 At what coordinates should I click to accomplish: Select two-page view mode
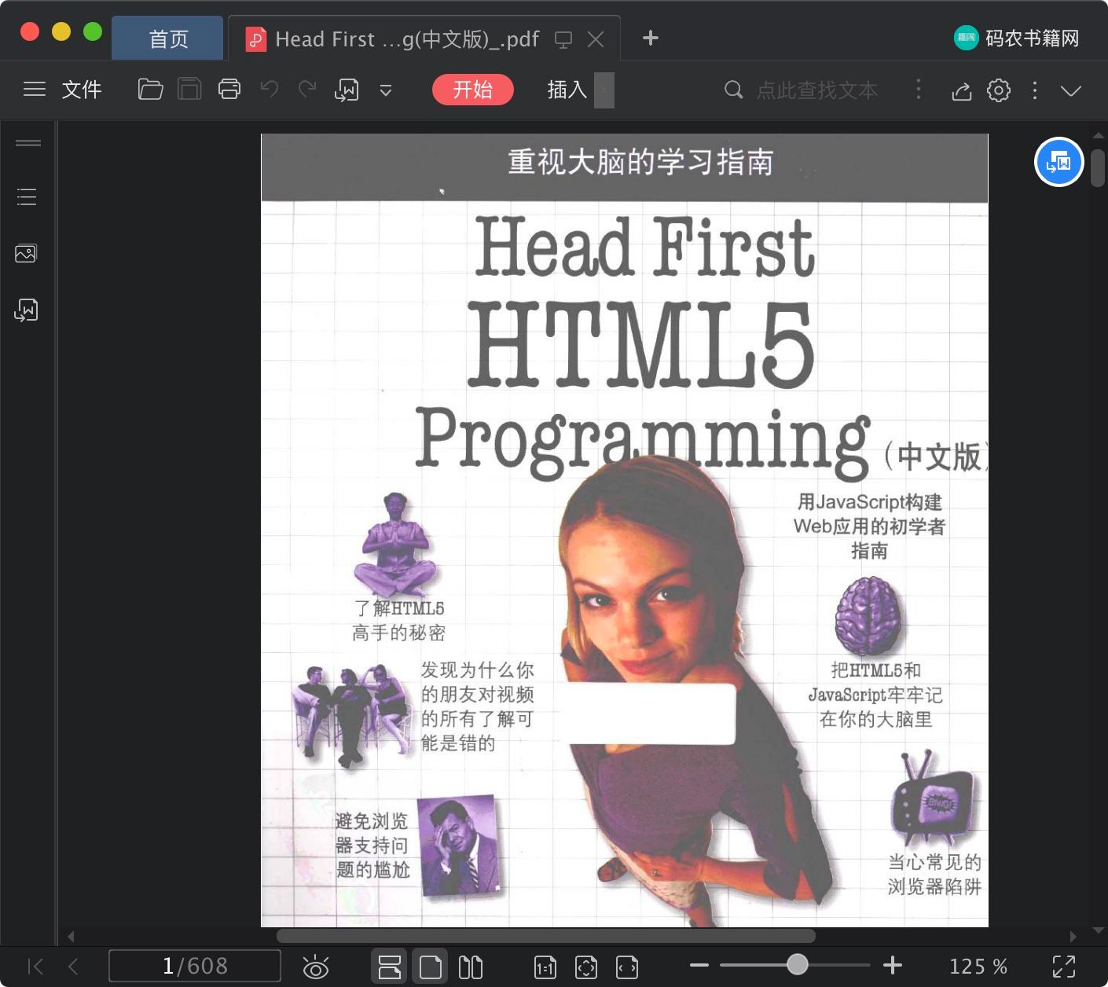point(471,967)
